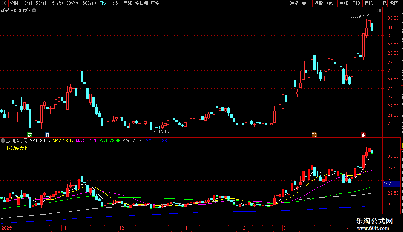This screenshot has width=403, height=232.
Task: Expand the 股朋指标网 indicator dropdown circle
Action: (x=3, y=141)
